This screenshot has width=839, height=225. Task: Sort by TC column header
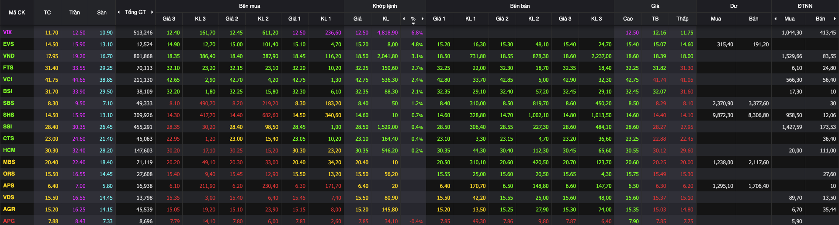click(47, 13)
